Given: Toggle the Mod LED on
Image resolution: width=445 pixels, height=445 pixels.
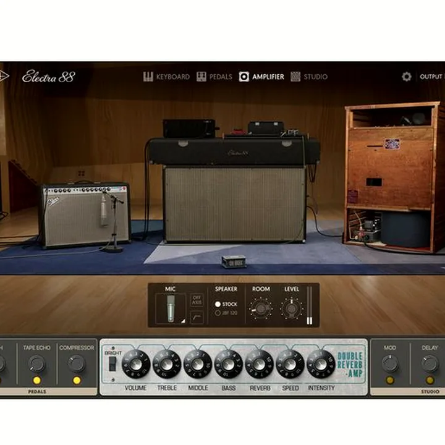Looking at the screenshot, I should click(390, 380).
